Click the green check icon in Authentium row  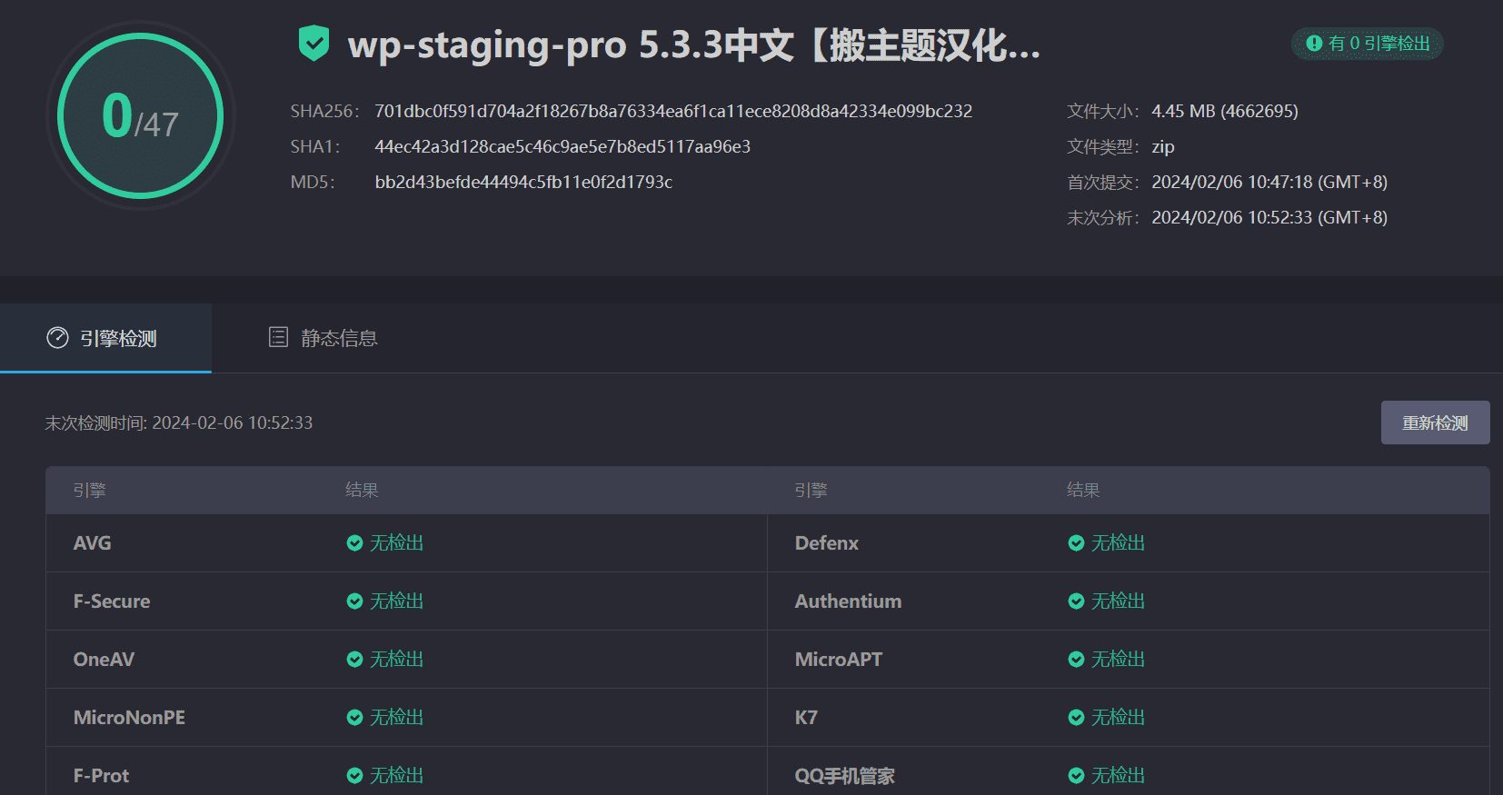(1076, 601)
